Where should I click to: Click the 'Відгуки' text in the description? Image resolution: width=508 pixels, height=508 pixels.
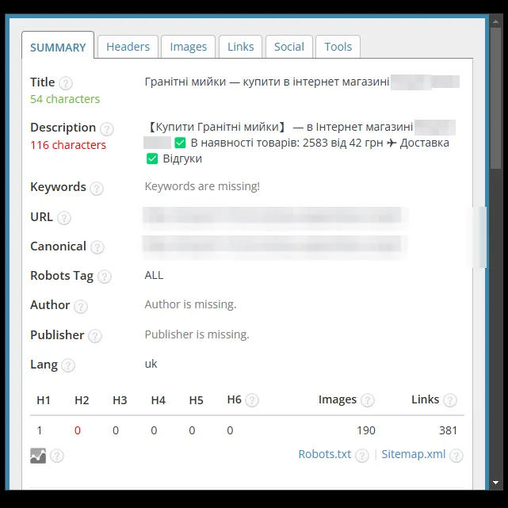(x=182, y=159)
